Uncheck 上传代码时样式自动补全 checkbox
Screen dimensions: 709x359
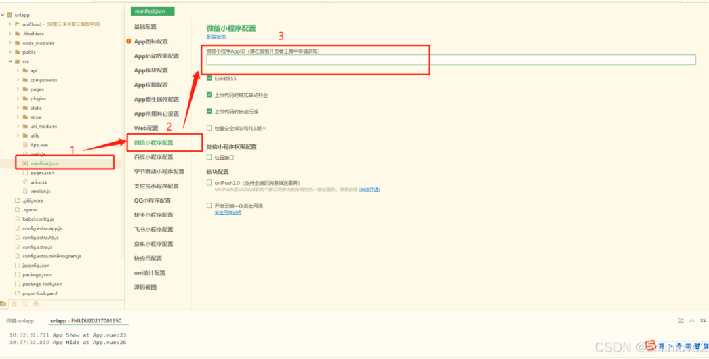pos(209,95)
